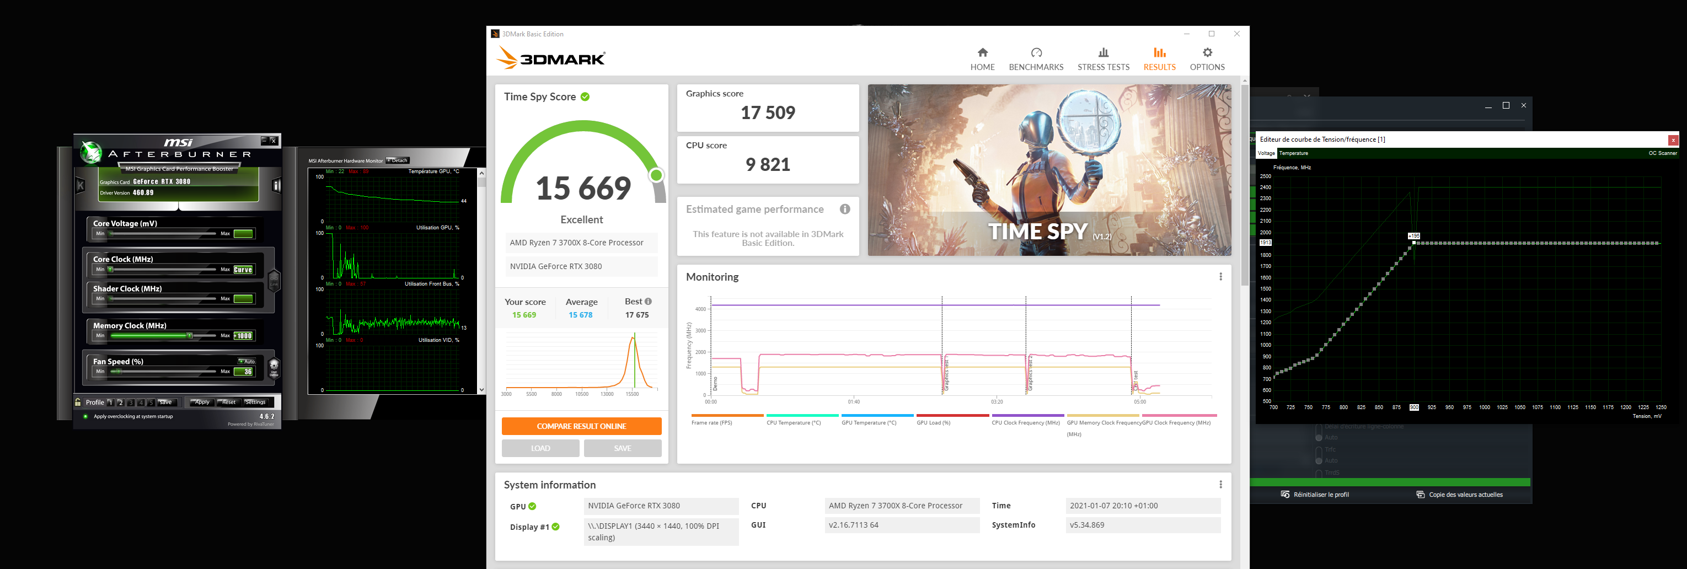1687x569 pixels.
Task: Click the Memory Clock slider handle
Action: point(189,336)
